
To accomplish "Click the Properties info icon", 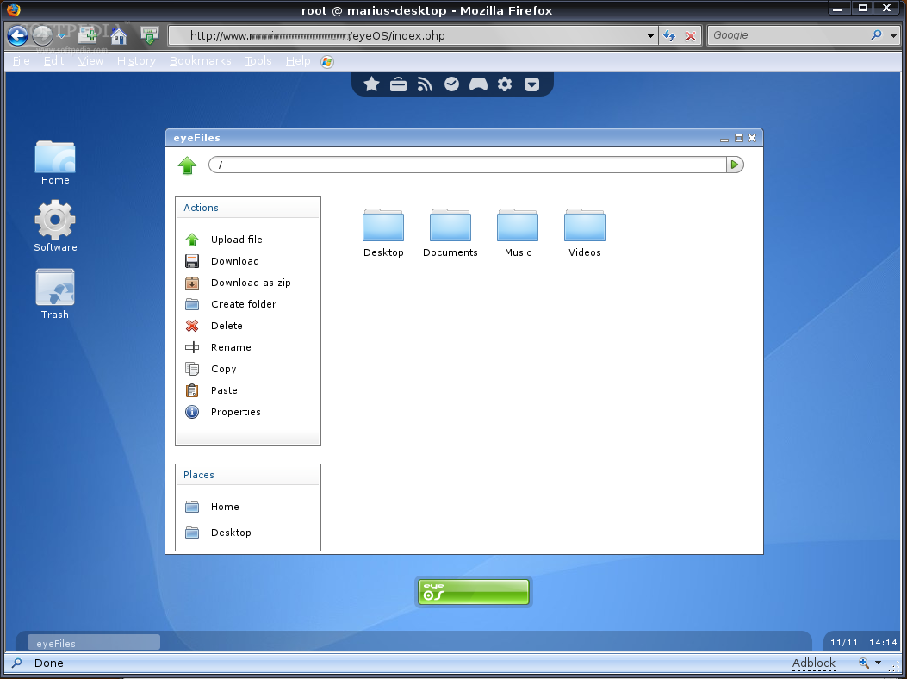I will [192, 412].
